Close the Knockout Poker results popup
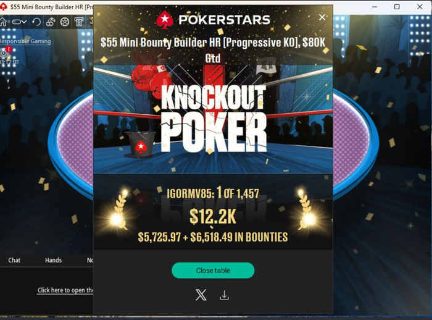 (x=322, y=17)
